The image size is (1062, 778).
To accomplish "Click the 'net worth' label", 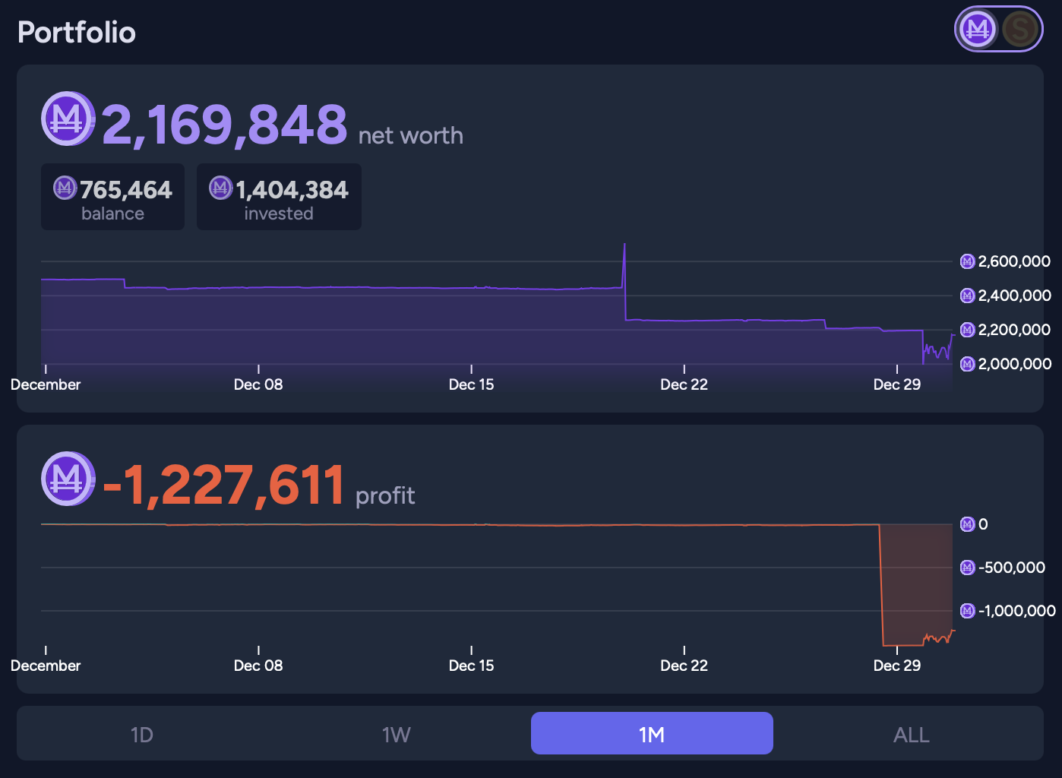I will [410, 135].
